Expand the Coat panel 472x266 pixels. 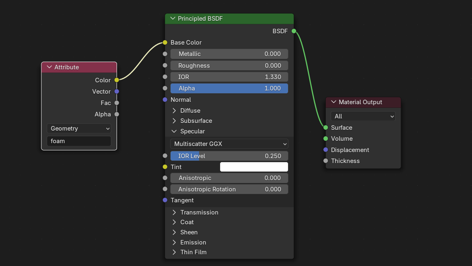tap(174, 222)
